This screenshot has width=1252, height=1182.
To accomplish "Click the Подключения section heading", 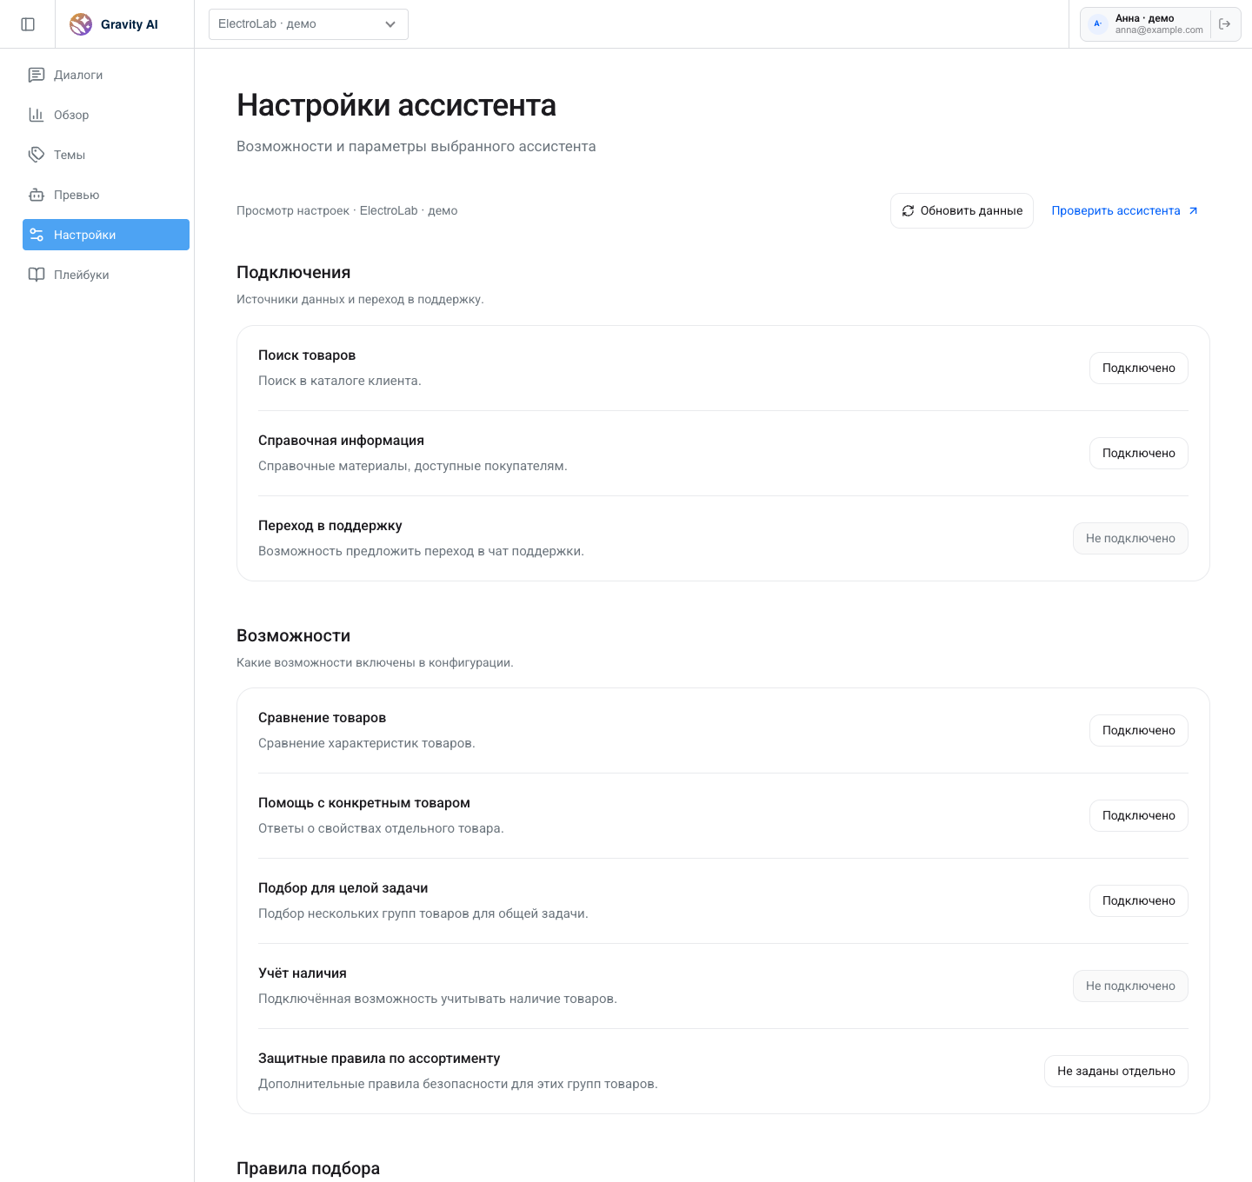I will (x=294, y=273).
